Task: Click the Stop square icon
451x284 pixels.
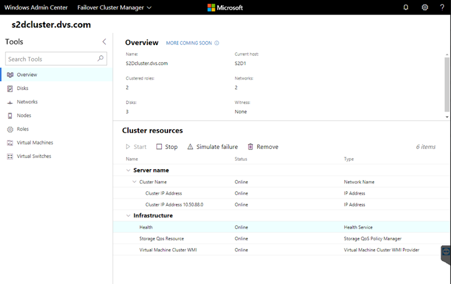Action: click(159, 147)
